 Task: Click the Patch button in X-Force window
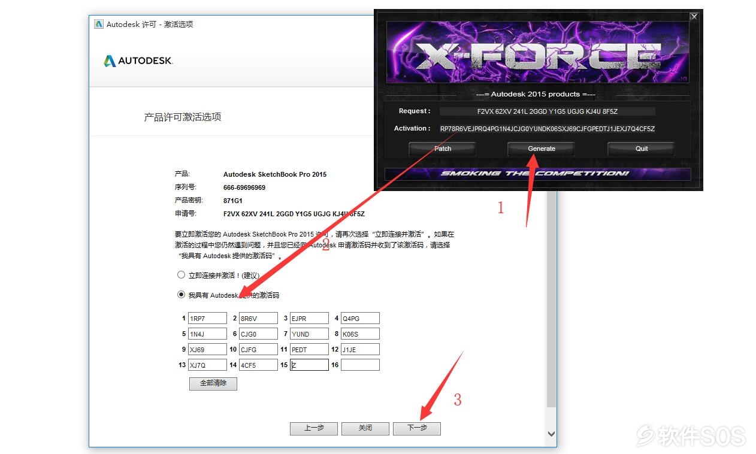443,149
